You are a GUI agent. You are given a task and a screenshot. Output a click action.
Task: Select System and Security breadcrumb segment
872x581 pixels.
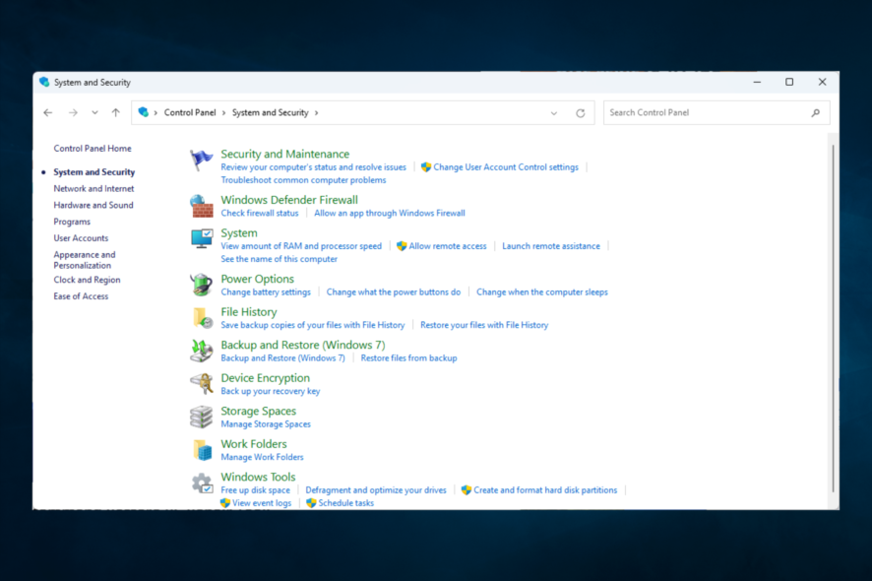pos(271,112)
